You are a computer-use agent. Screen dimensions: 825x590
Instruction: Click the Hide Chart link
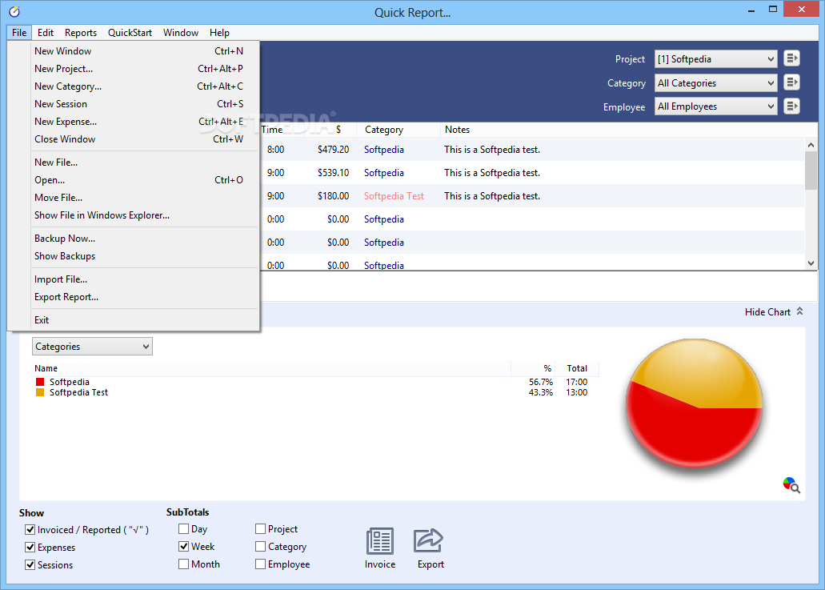click(x=767, y=312)
